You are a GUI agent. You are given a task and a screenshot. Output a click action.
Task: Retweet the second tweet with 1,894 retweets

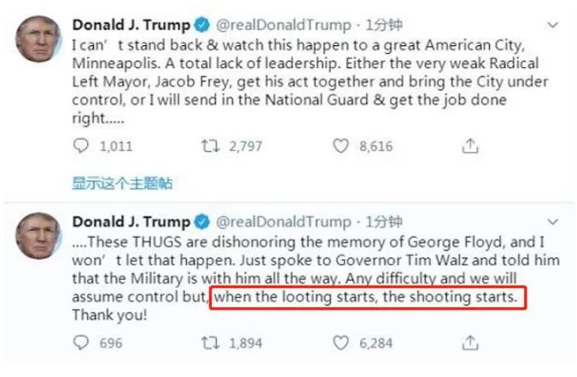(x=211, y=343)
